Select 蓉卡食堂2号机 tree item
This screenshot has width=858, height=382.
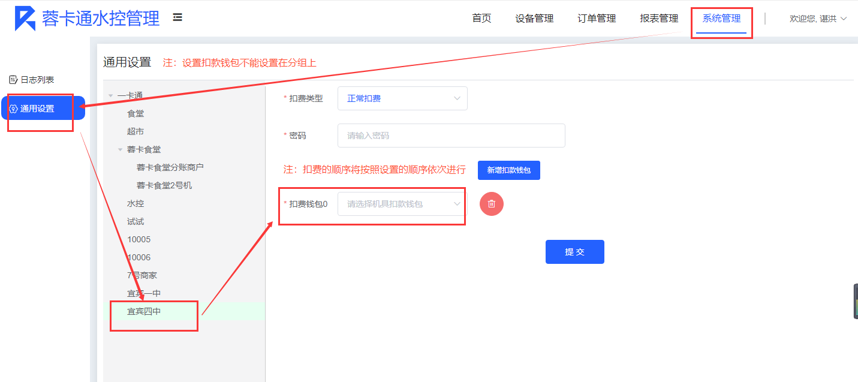click(x=164, y=185)
